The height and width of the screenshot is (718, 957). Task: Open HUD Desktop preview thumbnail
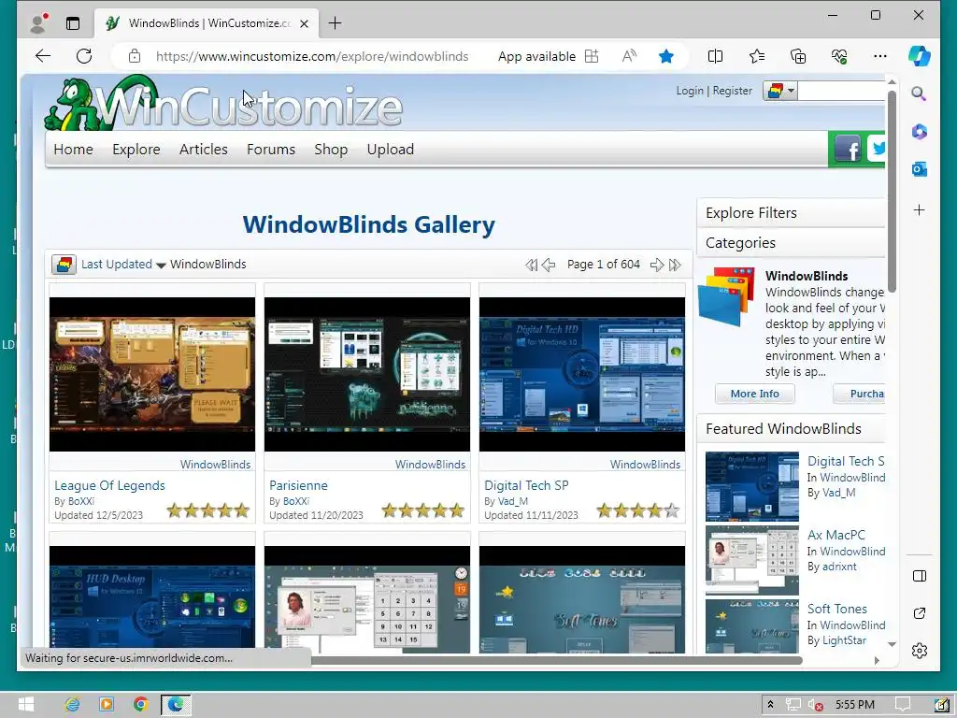click(152, 597)
